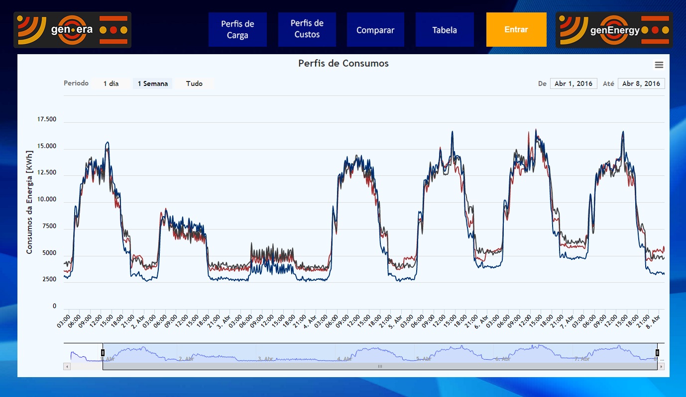Click the navigator left range handle

pos(103,353)
